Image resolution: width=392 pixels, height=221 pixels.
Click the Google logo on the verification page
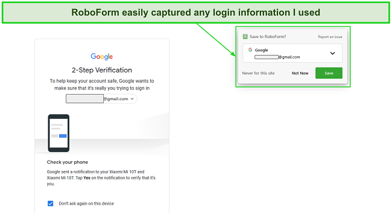(102, 56)
